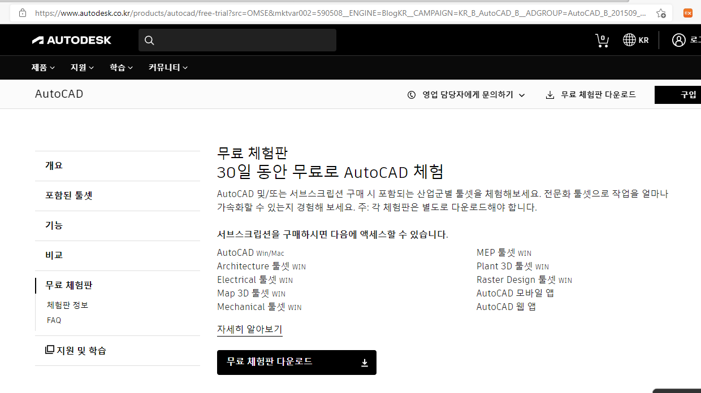This screenshot has height=393, width=701.
Task: Click the user account profile icon
Action: [x=678, y=40]
